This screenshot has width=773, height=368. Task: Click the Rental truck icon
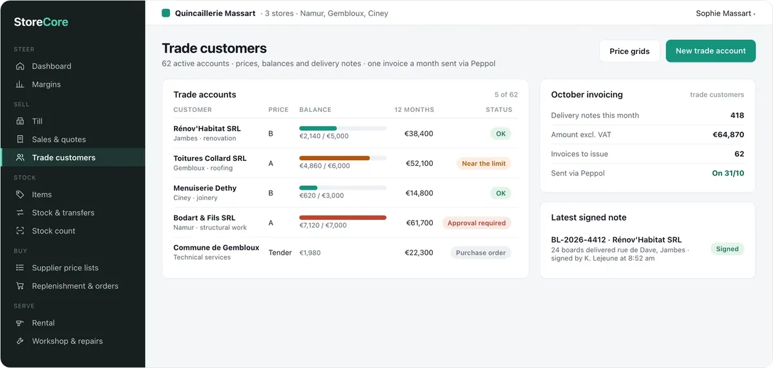tap(20, 323)
